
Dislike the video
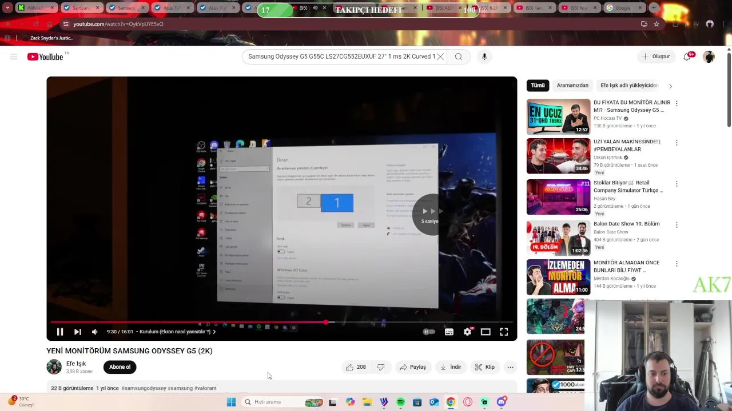click(381, 367)
